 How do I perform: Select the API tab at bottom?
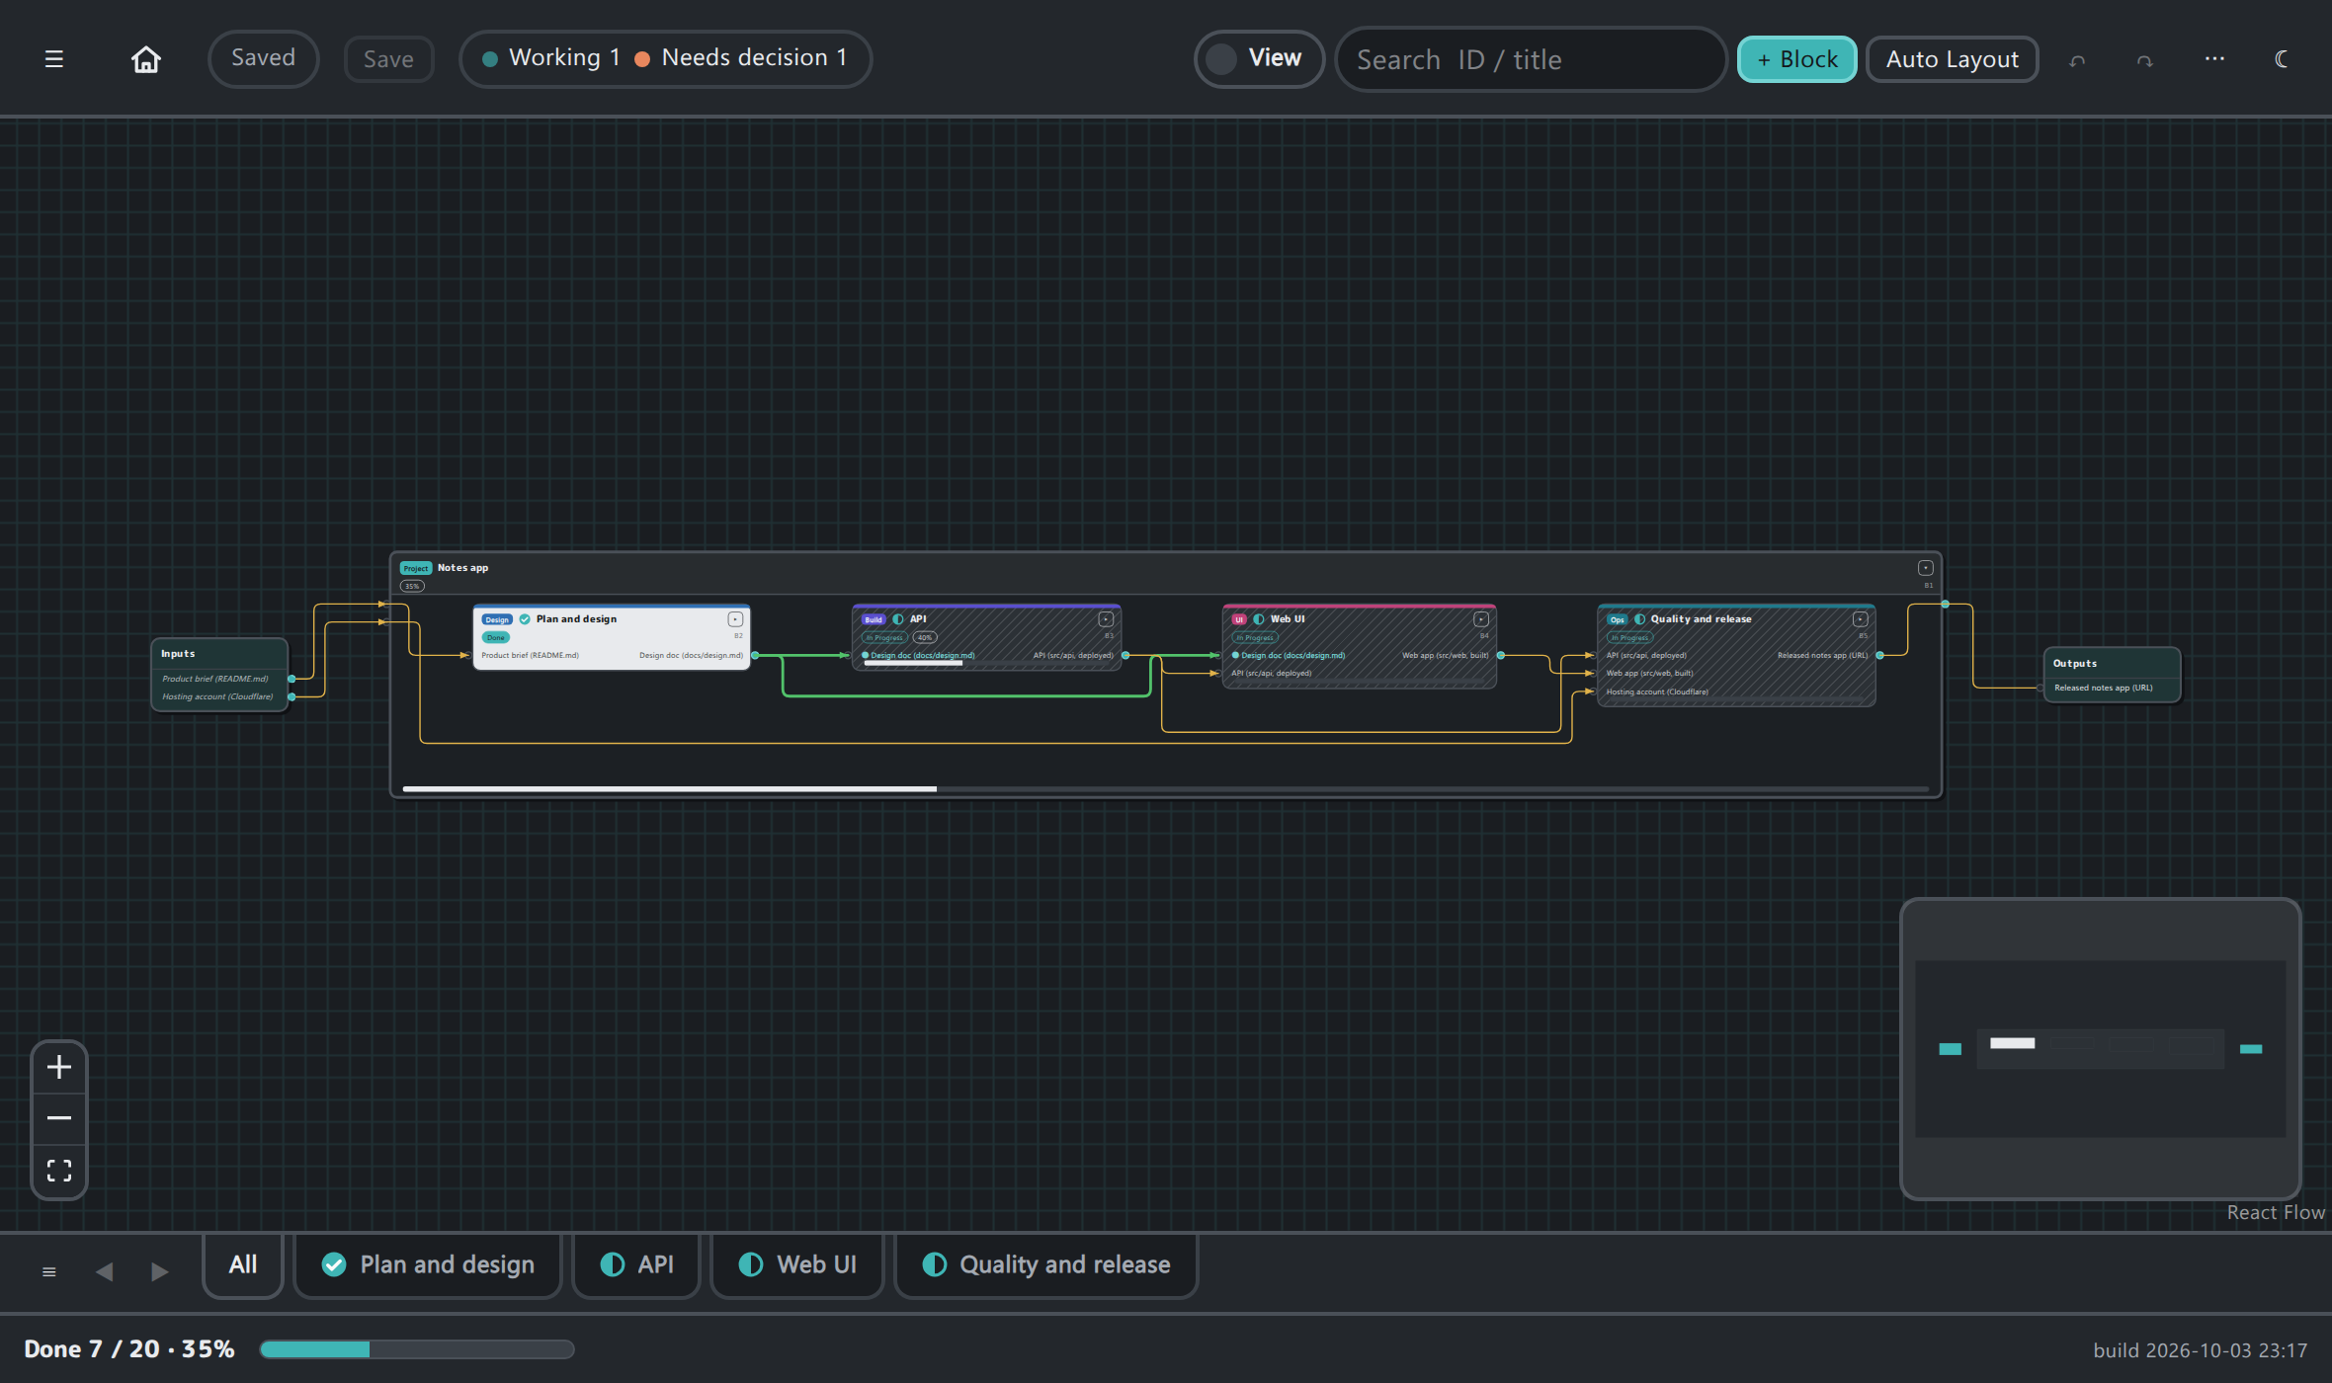[x=636, y=1265]
